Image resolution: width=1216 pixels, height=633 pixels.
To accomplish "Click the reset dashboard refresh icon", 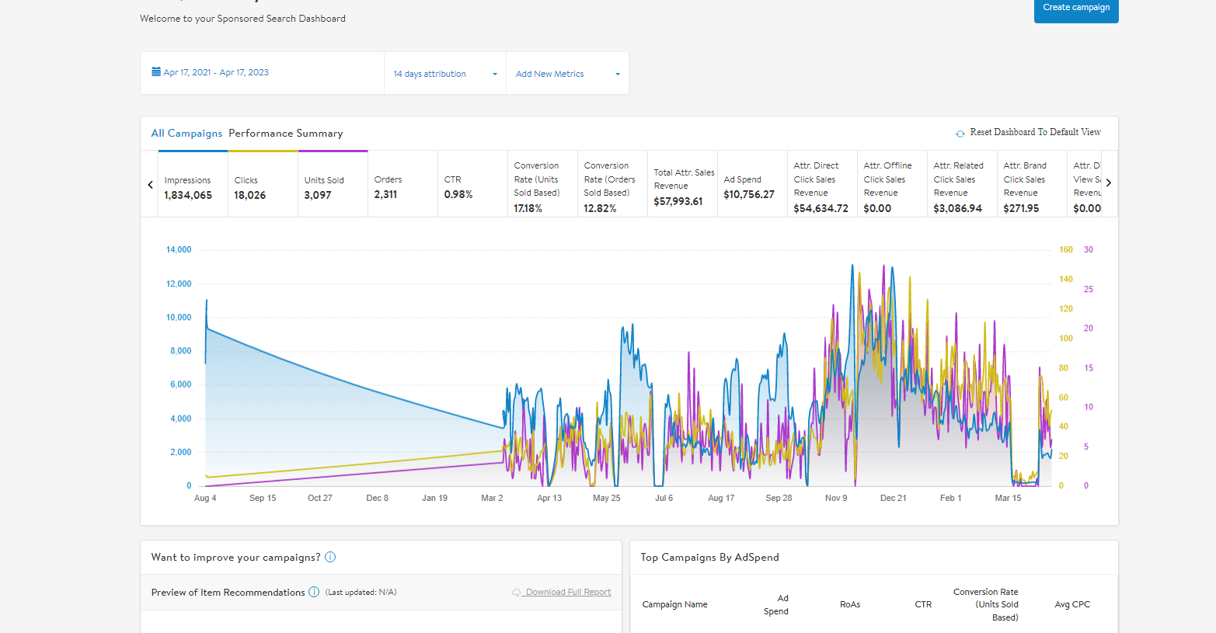I will 960,134.
